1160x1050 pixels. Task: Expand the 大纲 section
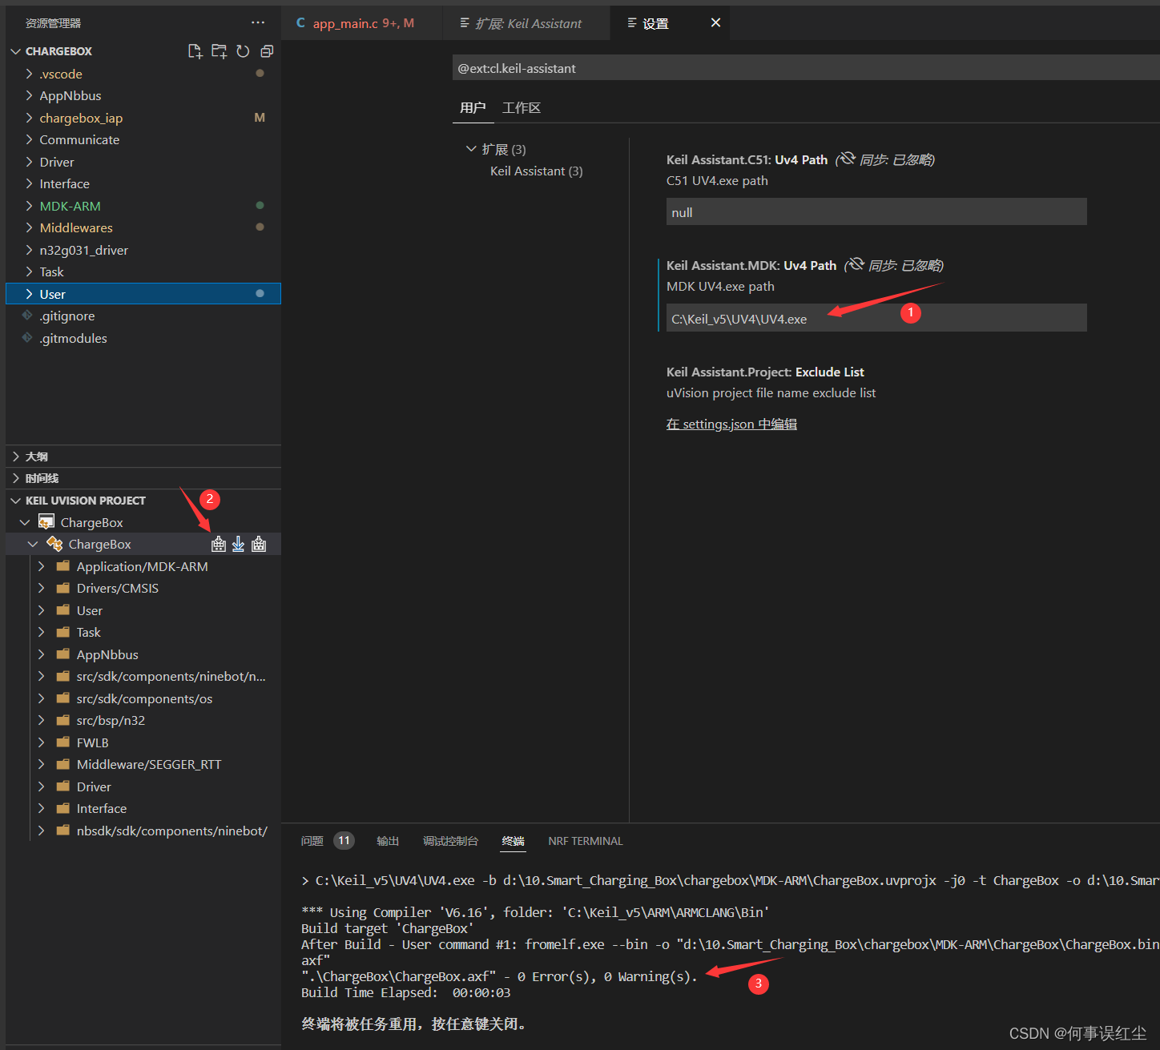tap(16, 457)
